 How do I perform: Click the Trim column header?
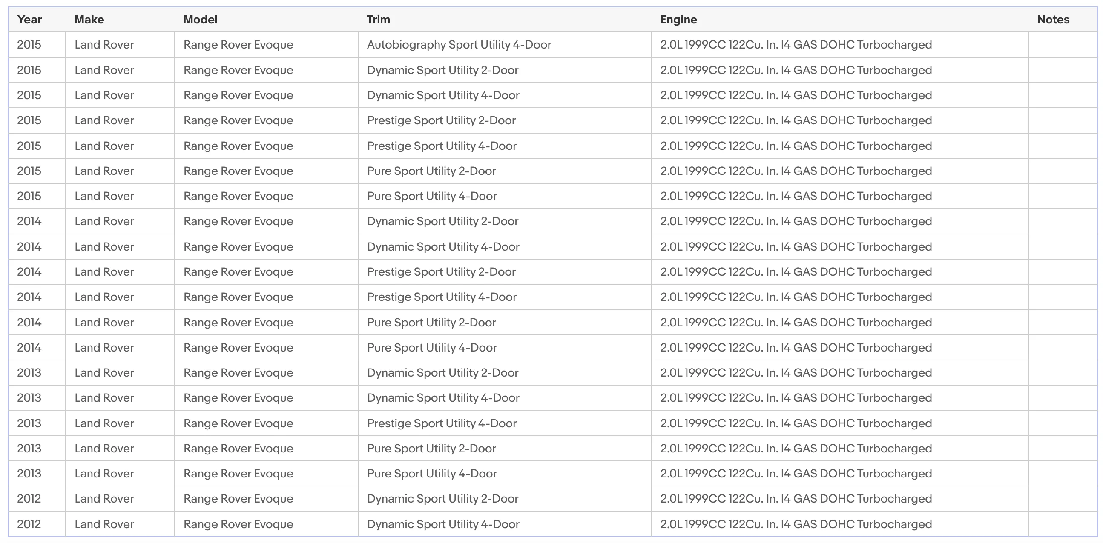click(378, 20)
